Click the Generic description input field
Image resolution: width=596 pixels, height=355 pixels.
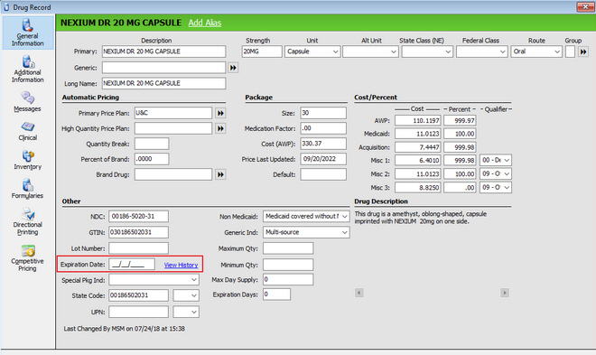click(x=163, y=68)
